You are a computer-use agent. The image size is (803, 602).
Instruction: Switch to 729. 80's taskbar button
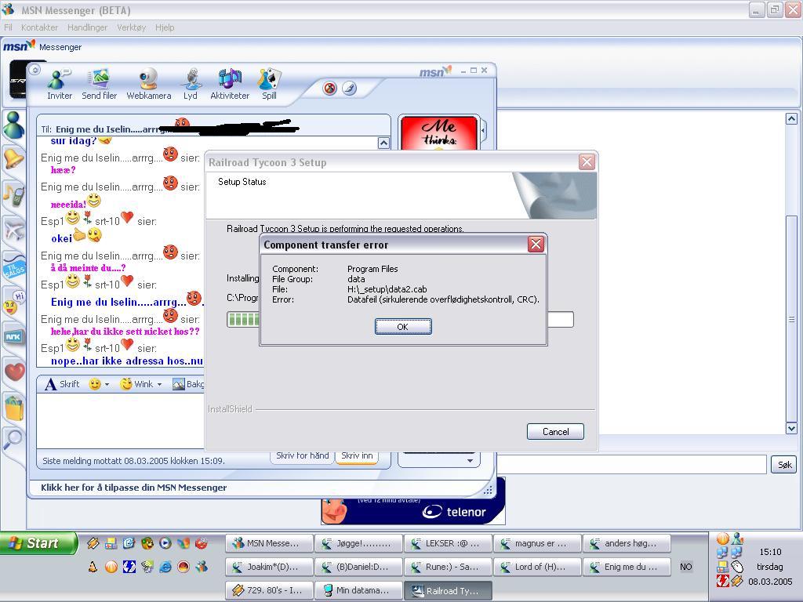coord(270,590)
